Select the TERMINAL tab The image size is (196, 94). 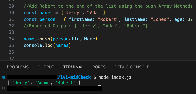[73, 67]
